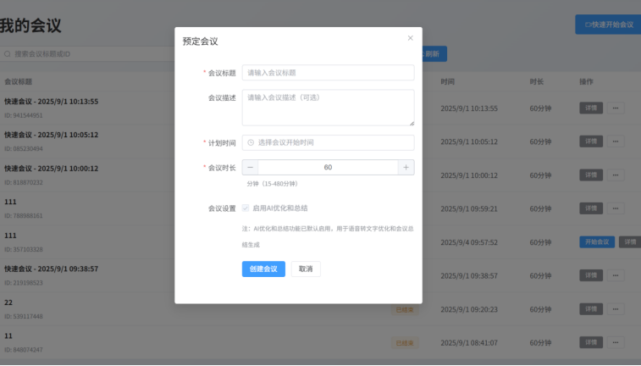Click 快速会议 - 2025/9/1 09:38:57 title

click(51, 269)
